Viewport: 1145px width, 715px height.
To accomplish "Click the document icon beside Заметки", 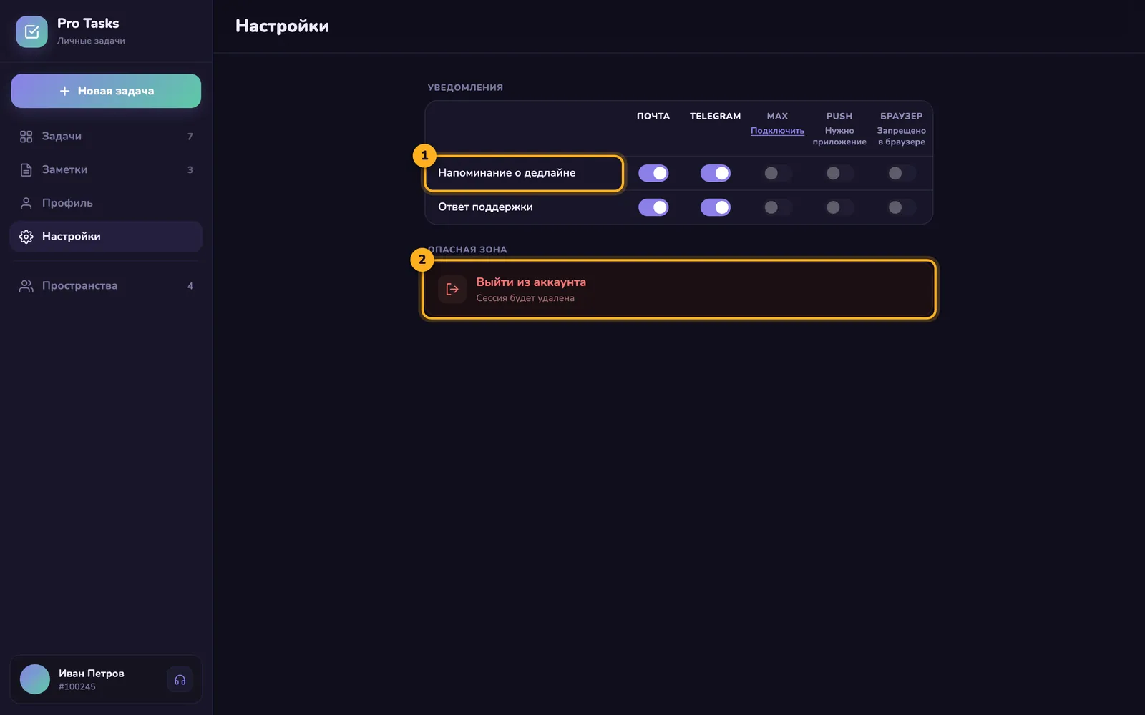I will click(x=26, y=170).
